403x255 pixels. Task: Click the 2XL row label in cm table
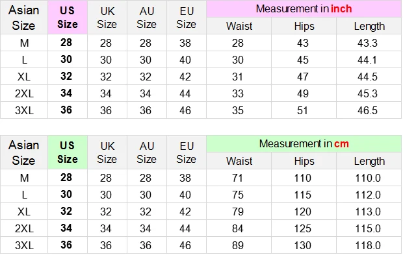pos(24,228)
